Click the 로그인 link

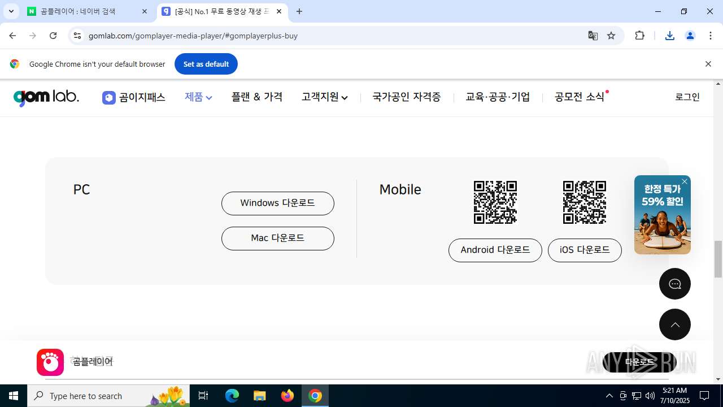pos(687,97)
